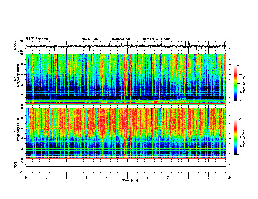This screenshot has width=258, height=199.
Task: Click the "-7" label on ch.1 colorbar
Action: point(240,101)
